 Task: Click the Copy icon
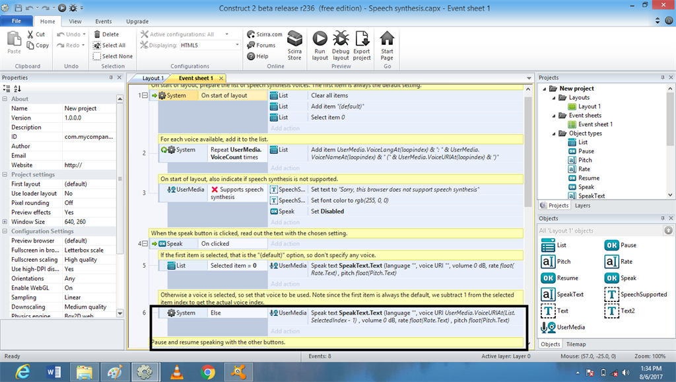pyautogui.click(x=30, y=45)
